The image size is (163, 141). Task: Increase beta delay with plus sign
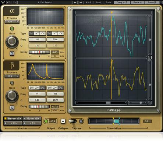coord(49,111)
